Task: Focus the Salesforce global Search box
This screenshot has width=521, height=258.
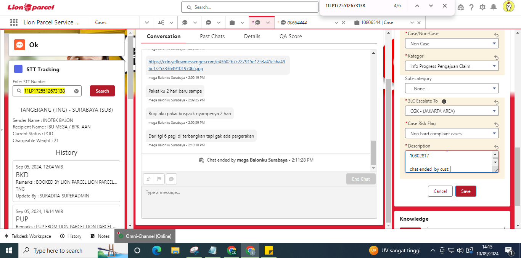Action: (x=250, y=7)
